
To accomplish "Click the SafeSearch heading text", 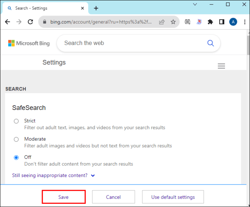I will pos(29,108).
